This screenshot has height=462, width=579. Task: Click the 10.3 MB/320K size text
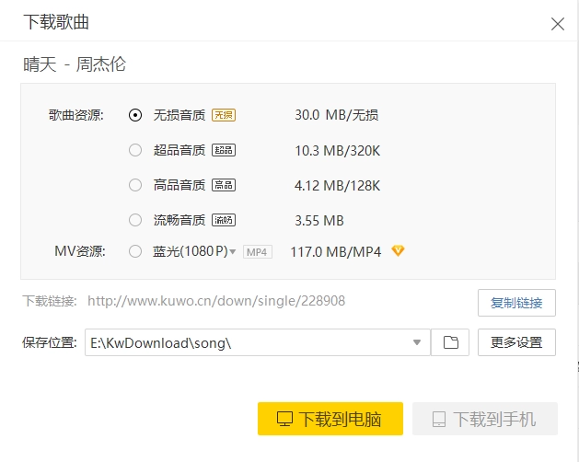[x=337, y=151]
